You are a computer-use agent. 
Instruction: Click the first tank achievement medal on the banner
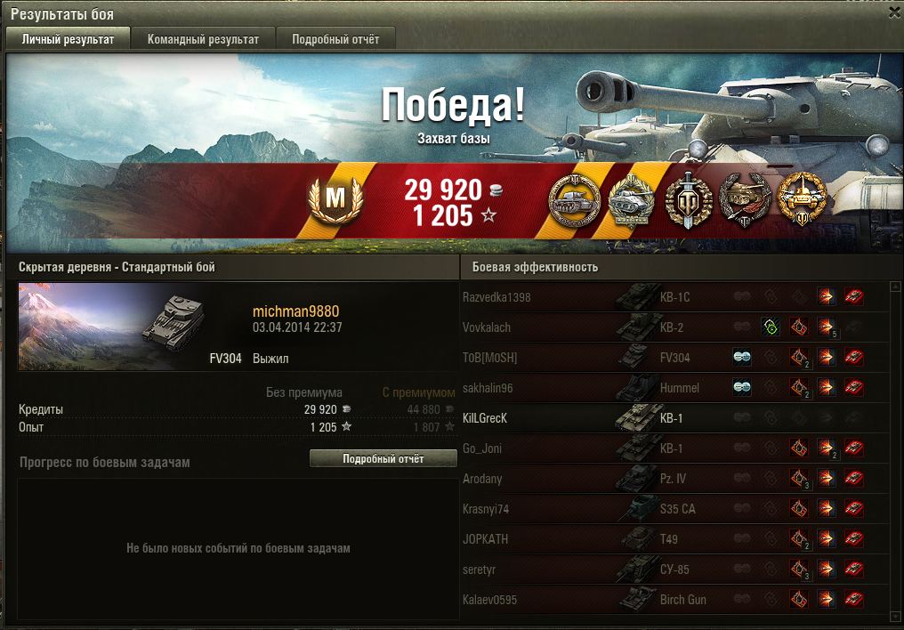[x=574, y=200]
